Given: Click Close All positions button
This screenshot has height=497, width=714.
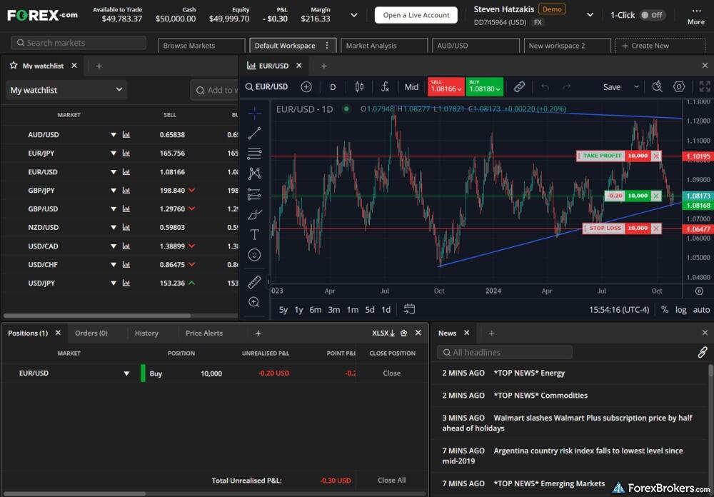Looking at the screenshot, I should click(x=391, y=480).
